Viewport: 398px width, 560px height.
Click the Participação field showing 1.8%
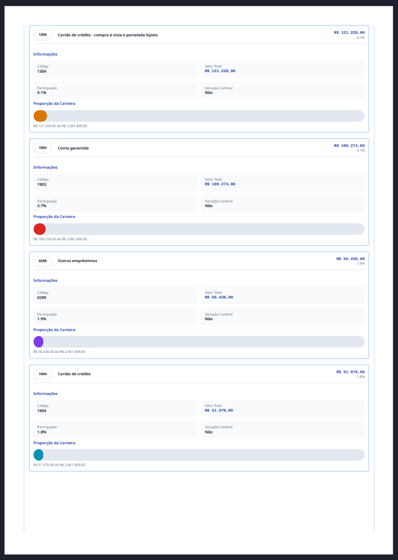click(115, 430)
